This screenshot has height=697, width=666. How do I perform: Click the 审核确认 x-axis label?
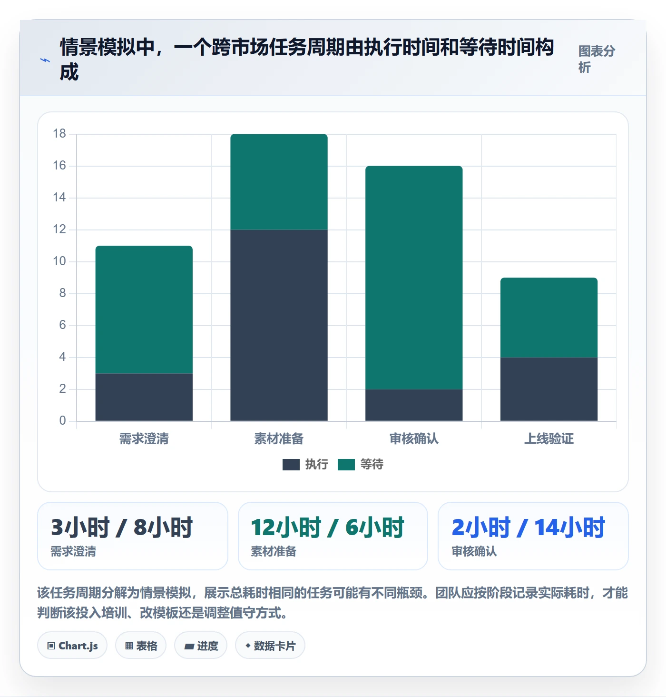point(414,438)
